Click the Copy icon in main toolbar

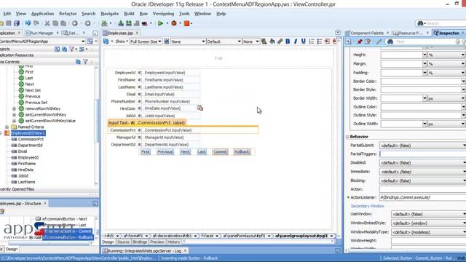[55, 23]
